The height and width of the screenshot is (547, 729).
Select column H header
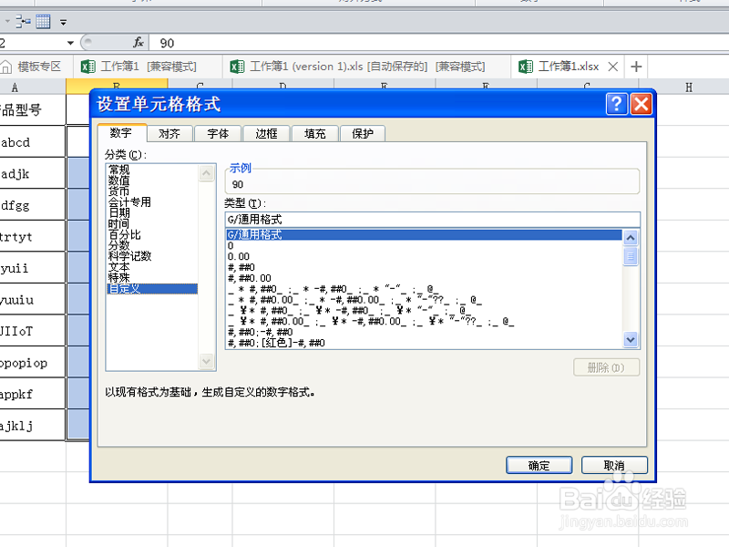(x=688, y=87)
